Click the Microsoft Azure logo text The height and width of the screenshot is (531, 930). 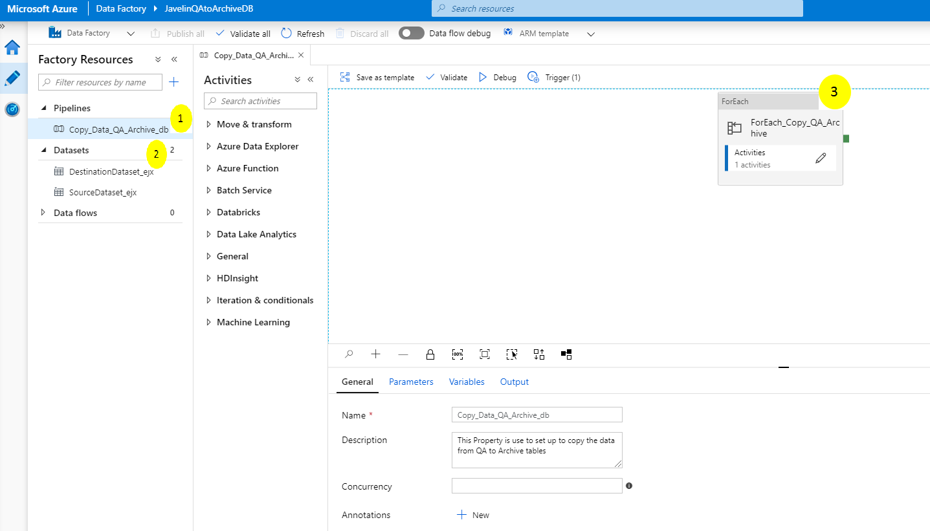42,9
